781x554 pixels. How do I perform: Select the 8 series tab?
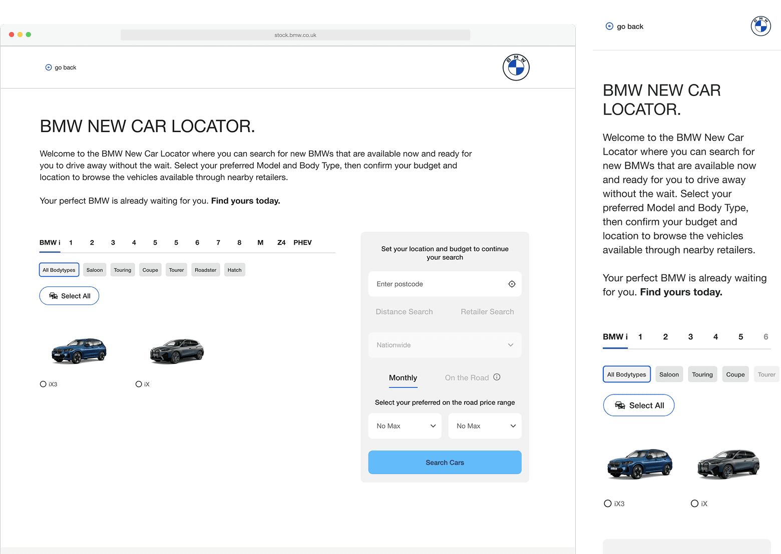click(239, 242)
